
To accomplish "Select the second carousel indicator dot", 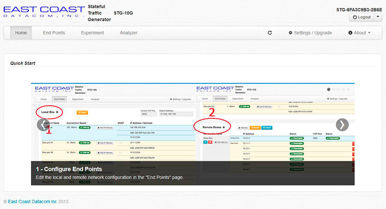I will click(x=334, y=90).
